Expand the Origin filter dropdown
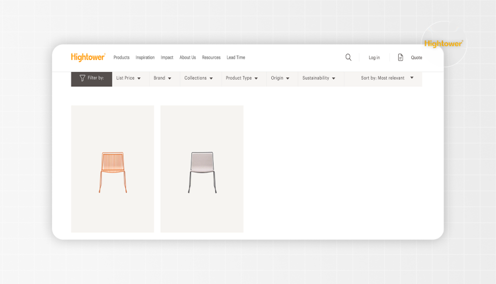Screen dimensions: 496x284 click(x=280, y=78)
